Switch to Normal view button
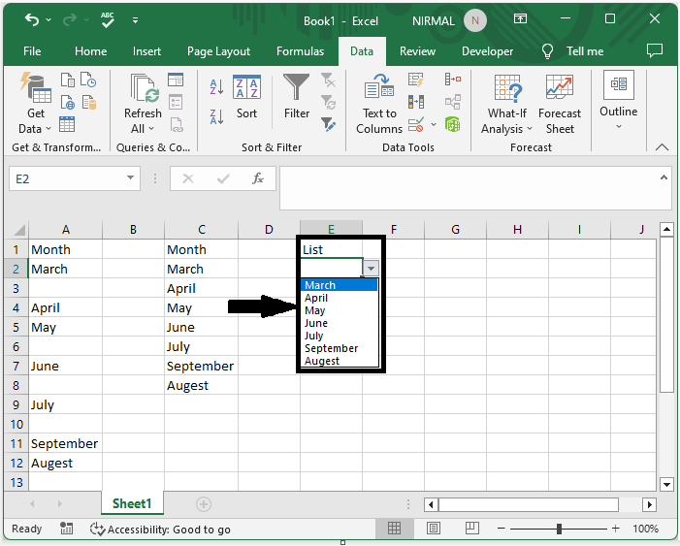Image resolution: width=680 pixels, height=546 pixels. [394, 529]
